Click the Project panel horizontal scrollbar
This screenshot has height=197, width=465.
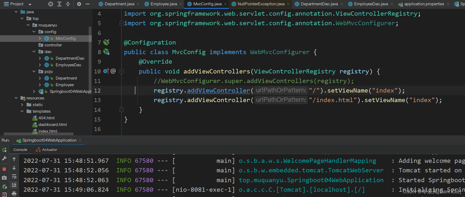pos(38,134)
